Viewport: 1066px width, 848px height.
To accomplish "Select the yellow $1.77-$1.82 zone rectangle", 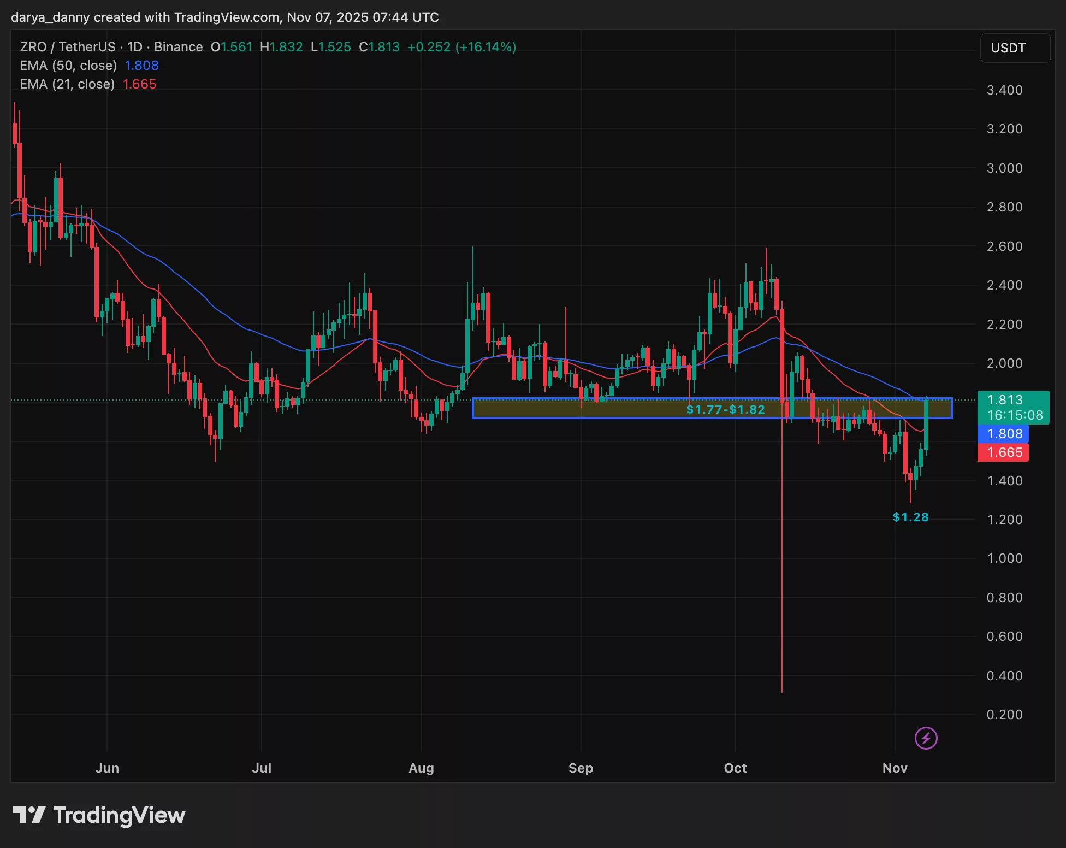I will coord(725,409).
